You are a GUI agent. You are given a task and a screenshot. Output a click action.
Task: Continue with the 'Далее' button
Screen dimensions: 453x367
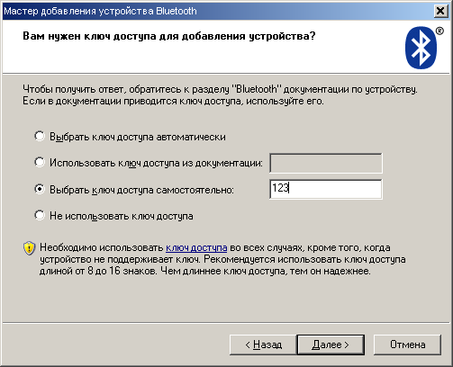click(x=331, y=345)
